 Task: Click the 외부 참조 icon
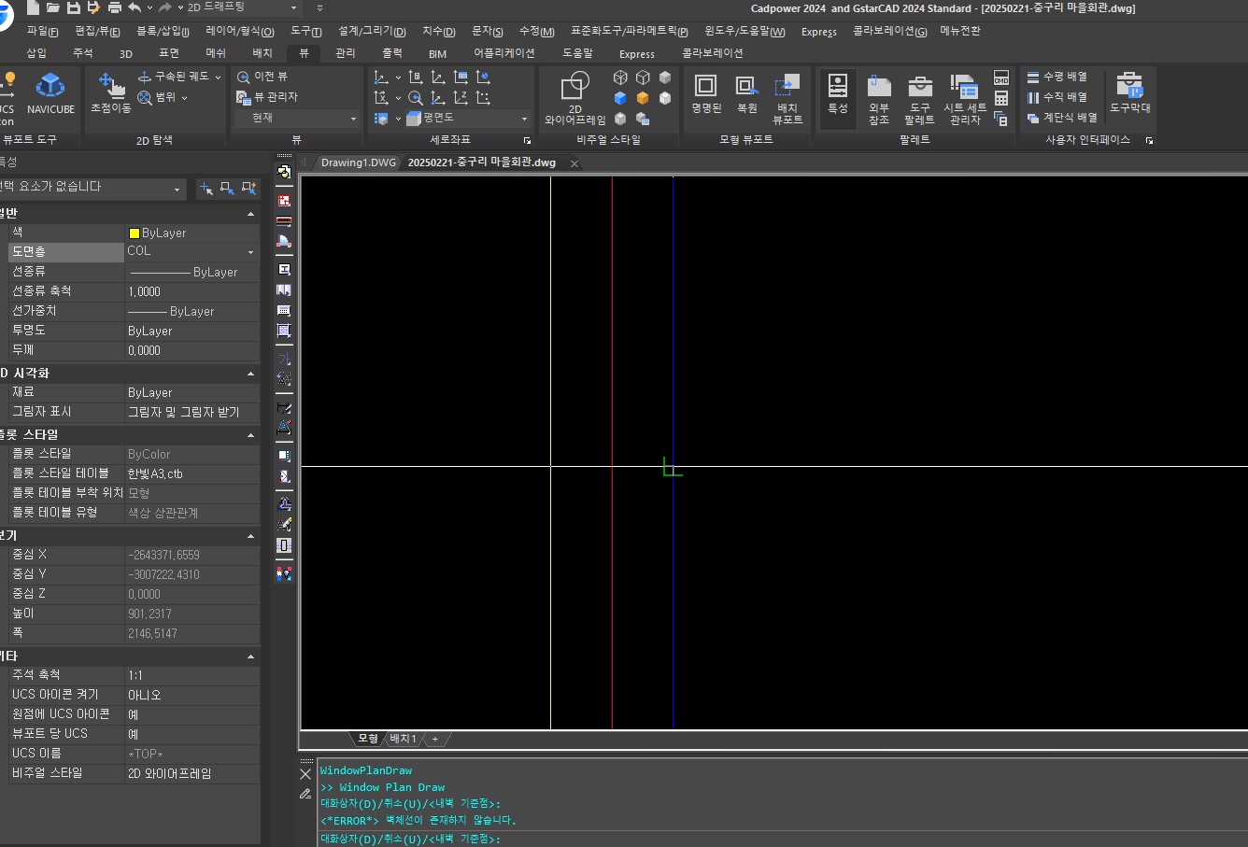tap(878, 99)
